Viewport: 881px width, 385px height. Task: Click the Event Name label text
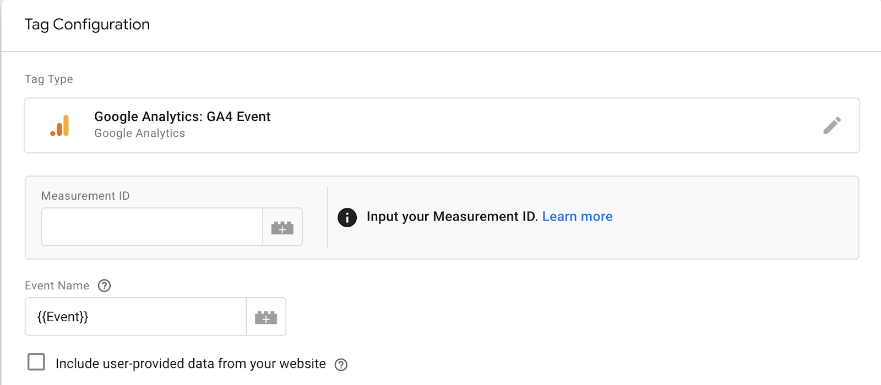coord(57,285)
